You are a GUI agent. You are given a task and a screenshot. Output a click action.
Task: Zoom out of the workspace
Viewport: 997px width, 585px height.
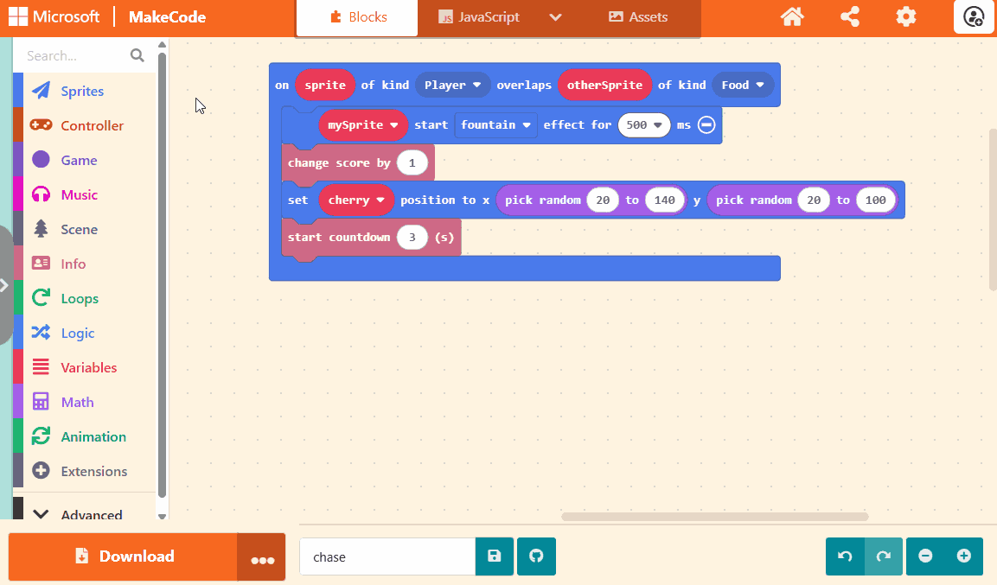925,556
